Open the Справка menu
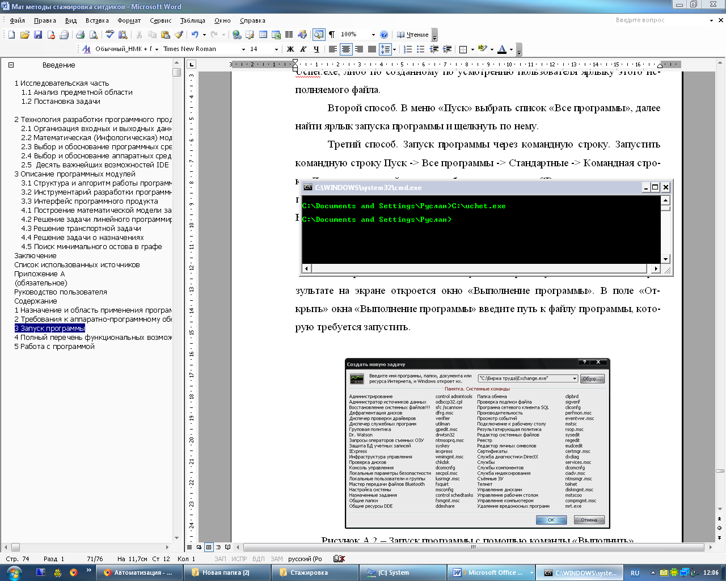This screenshot has width=726, height=581. tap(252, 20)
